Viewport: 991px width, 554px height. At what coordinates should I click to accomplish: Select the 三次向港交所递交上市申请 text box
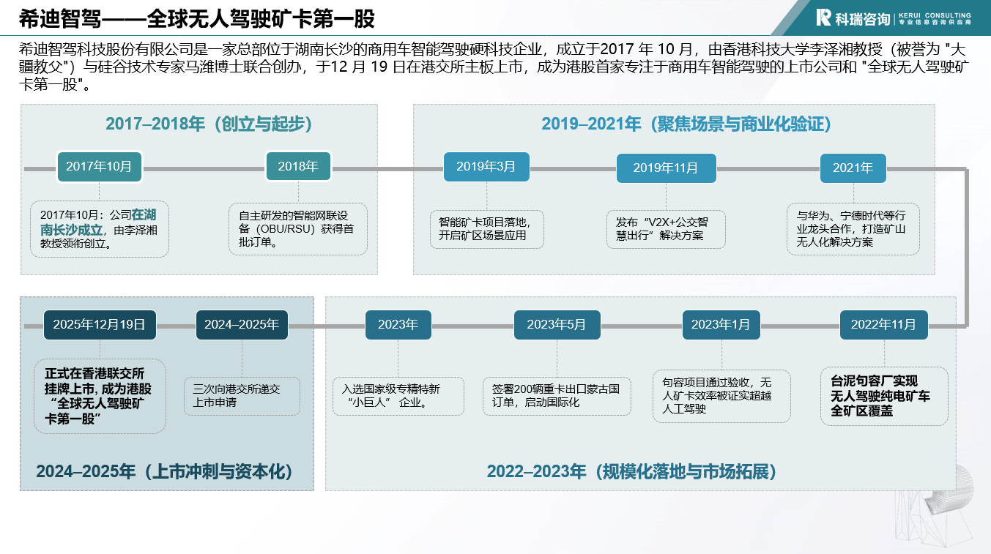242,395
